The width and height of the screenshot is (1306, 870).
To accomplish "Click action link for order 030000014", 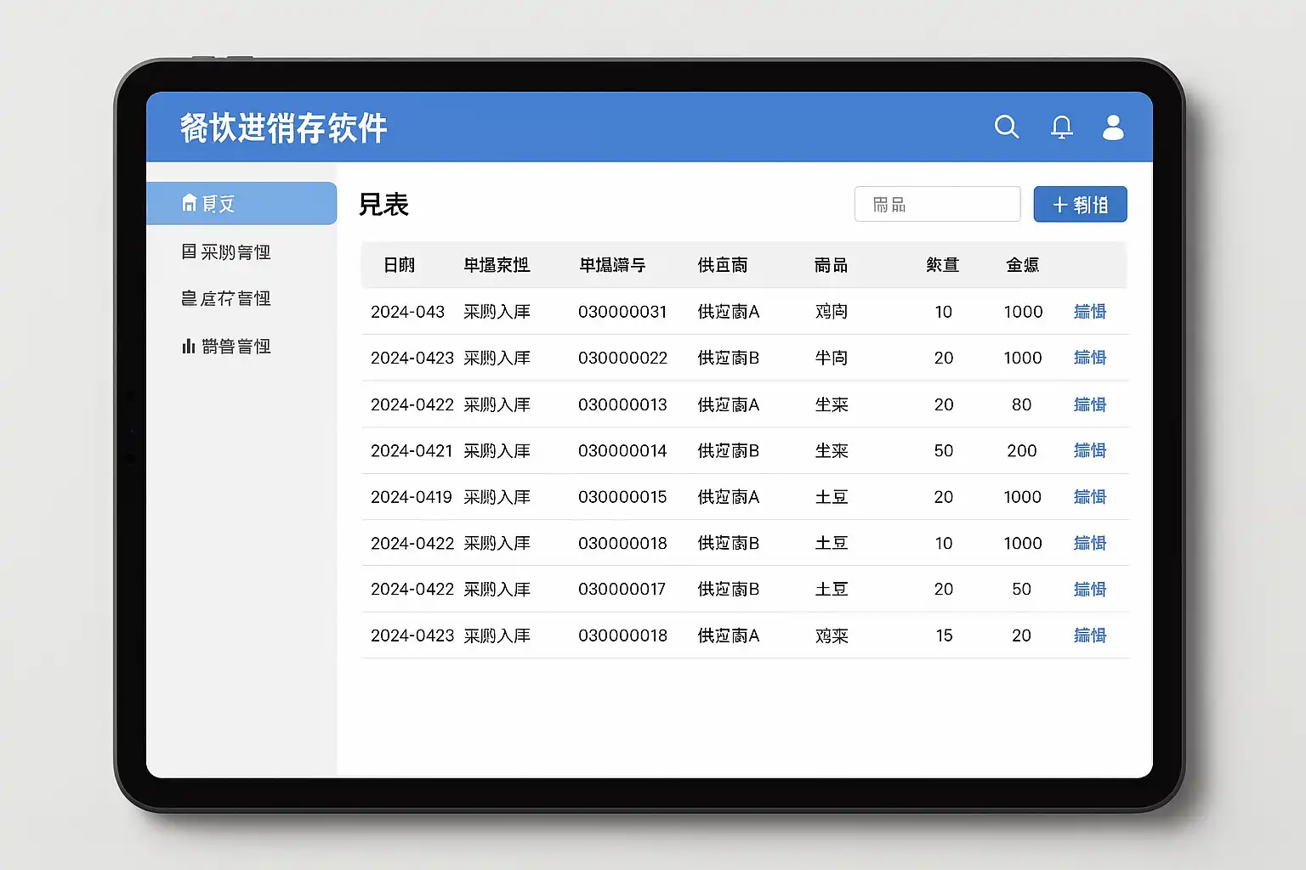I will 1089,450.
